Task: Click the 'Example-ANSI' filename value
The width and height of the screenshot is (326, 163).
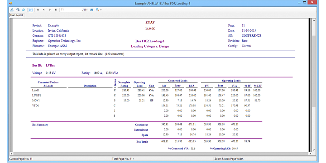Action: pyautogui.click(x=58, y=46)
